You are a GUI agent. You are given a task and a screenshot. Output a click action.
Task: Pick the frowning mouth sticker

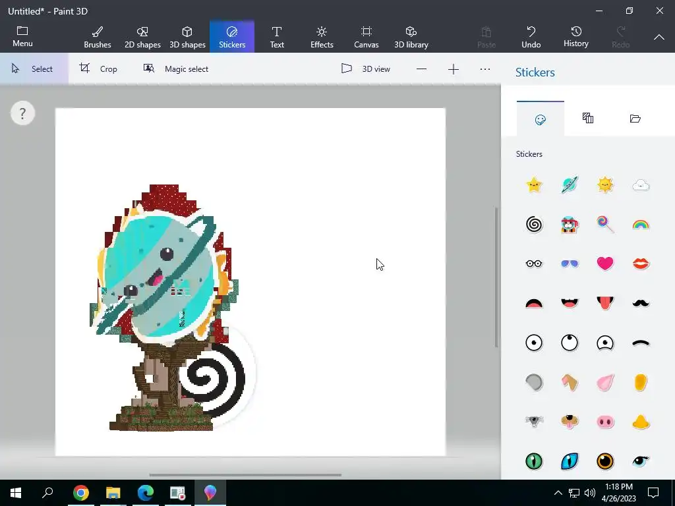pos(534,303)
